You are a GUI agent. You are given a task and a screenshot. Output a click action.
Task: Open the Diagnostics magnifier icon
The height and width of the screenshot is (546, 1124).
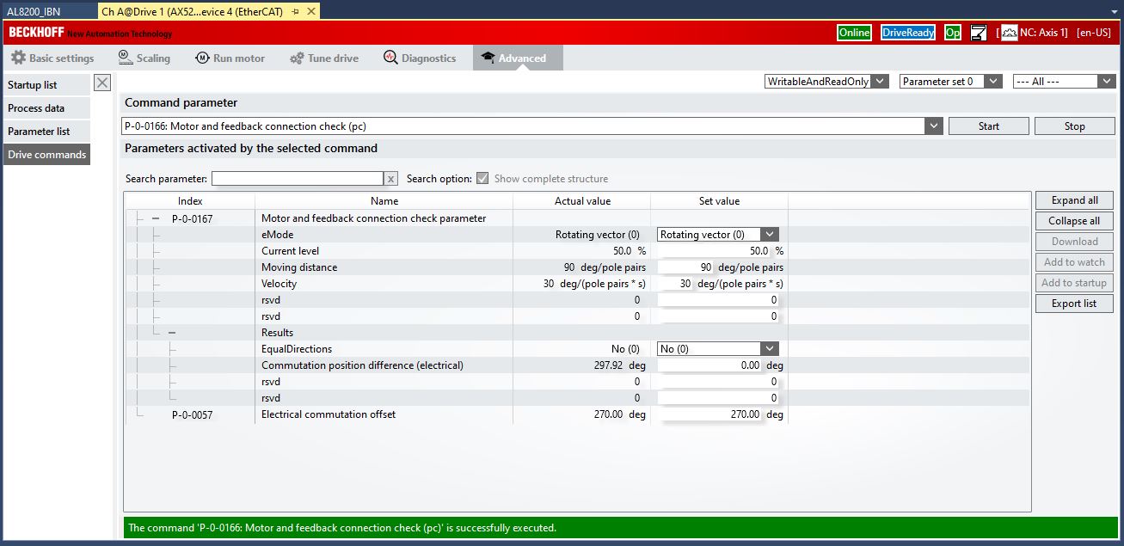coord(390,58)
